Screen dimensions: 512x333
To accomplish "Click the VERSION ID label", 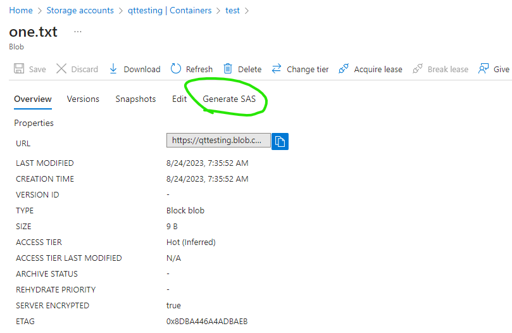I will click(x=37, y=195).
